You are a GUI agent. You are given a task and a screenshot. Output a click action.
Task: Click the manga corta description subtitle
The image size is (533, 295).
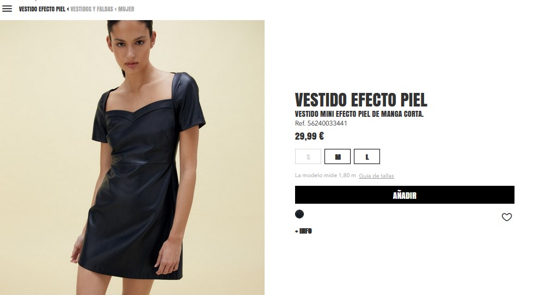tap(359, 114)
